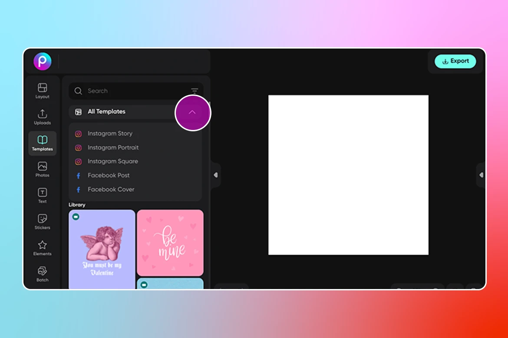Open the Photos panel
This screenshot has width=508, height=338.
tap(42, 169)
